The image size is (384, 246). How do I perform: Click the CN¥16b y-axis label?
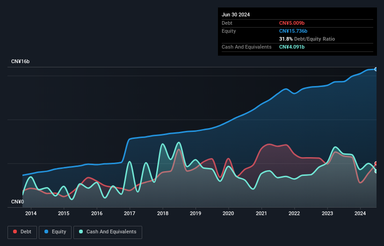click(x=20, y=61)
